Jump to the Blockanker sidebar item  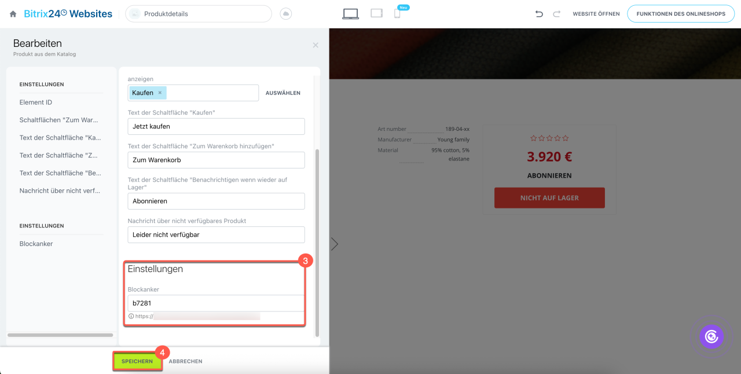click(36, 244)
